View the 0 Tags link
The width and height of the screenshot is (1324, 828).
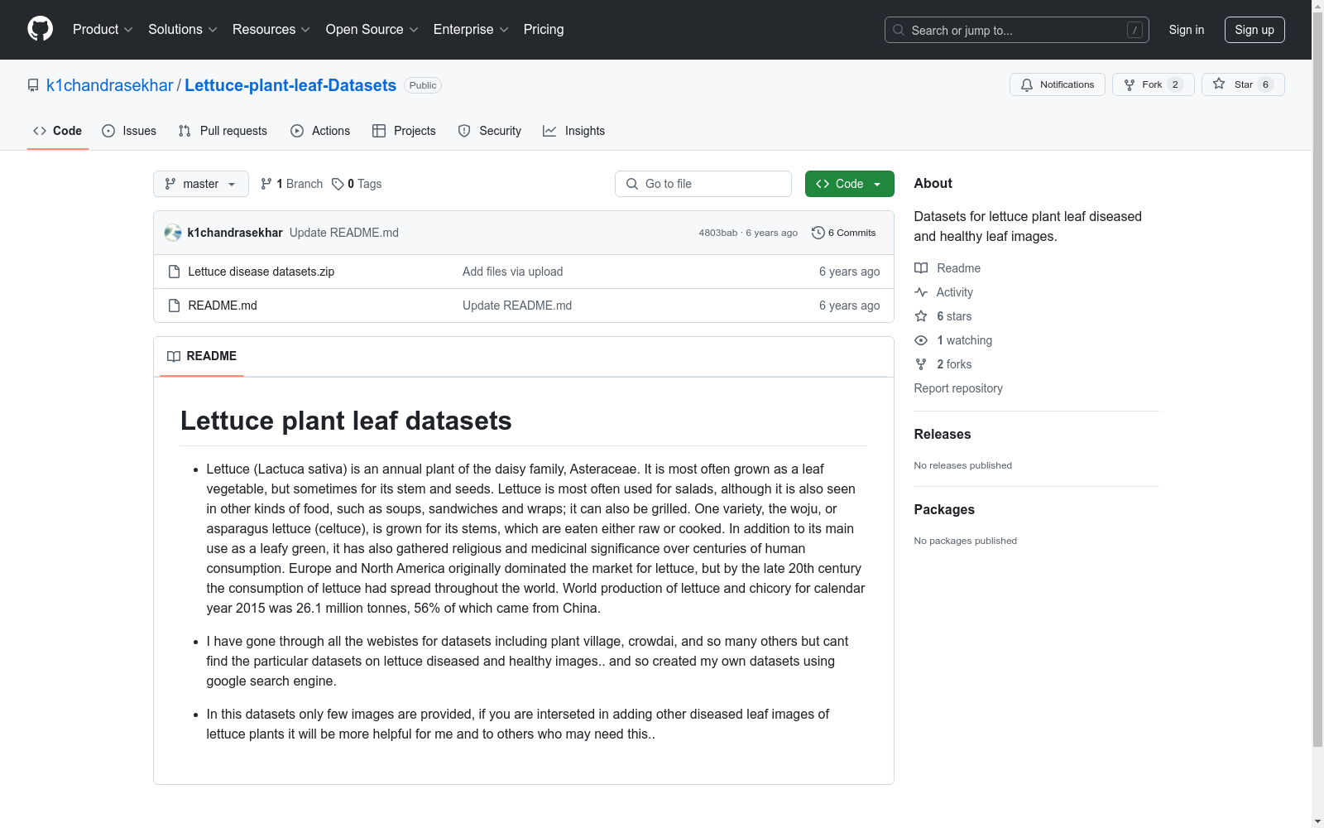(357, 184)
